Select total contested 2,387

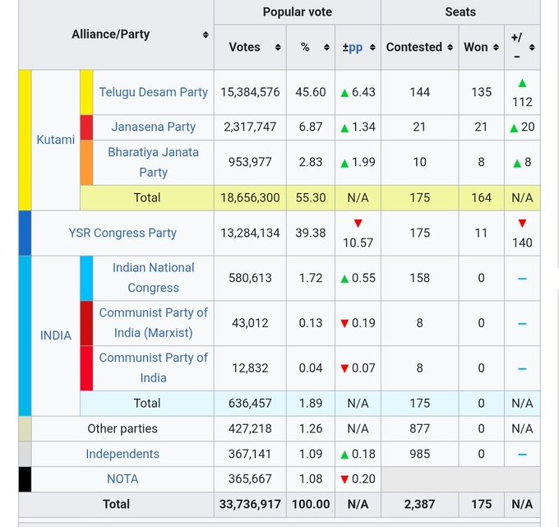pyautogui.click(x=419, y=504)
